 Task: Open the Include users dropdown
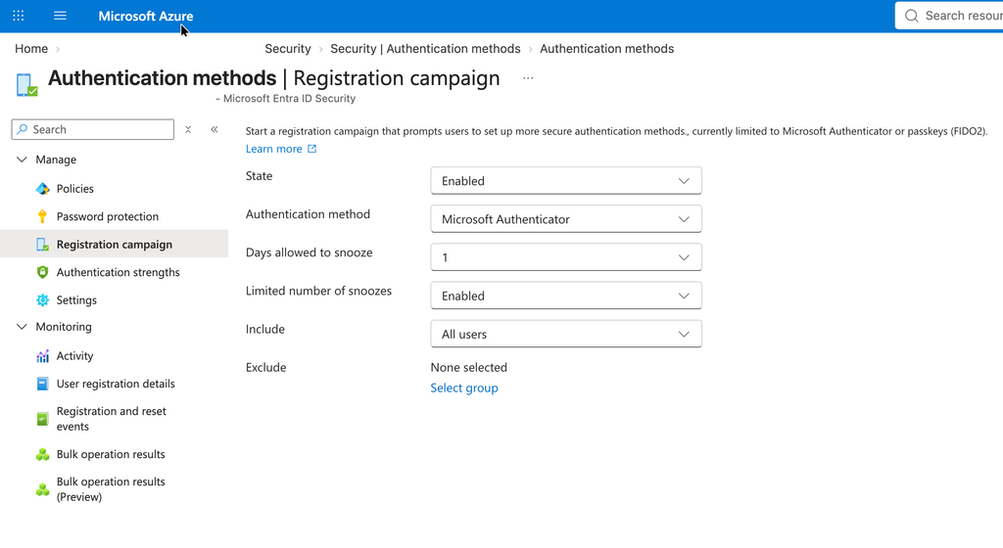click(x=566, y=334)
